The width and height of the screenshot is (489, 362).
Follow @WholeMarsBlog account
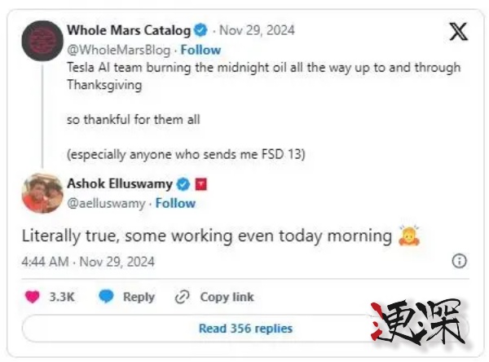tap(200, 49)
